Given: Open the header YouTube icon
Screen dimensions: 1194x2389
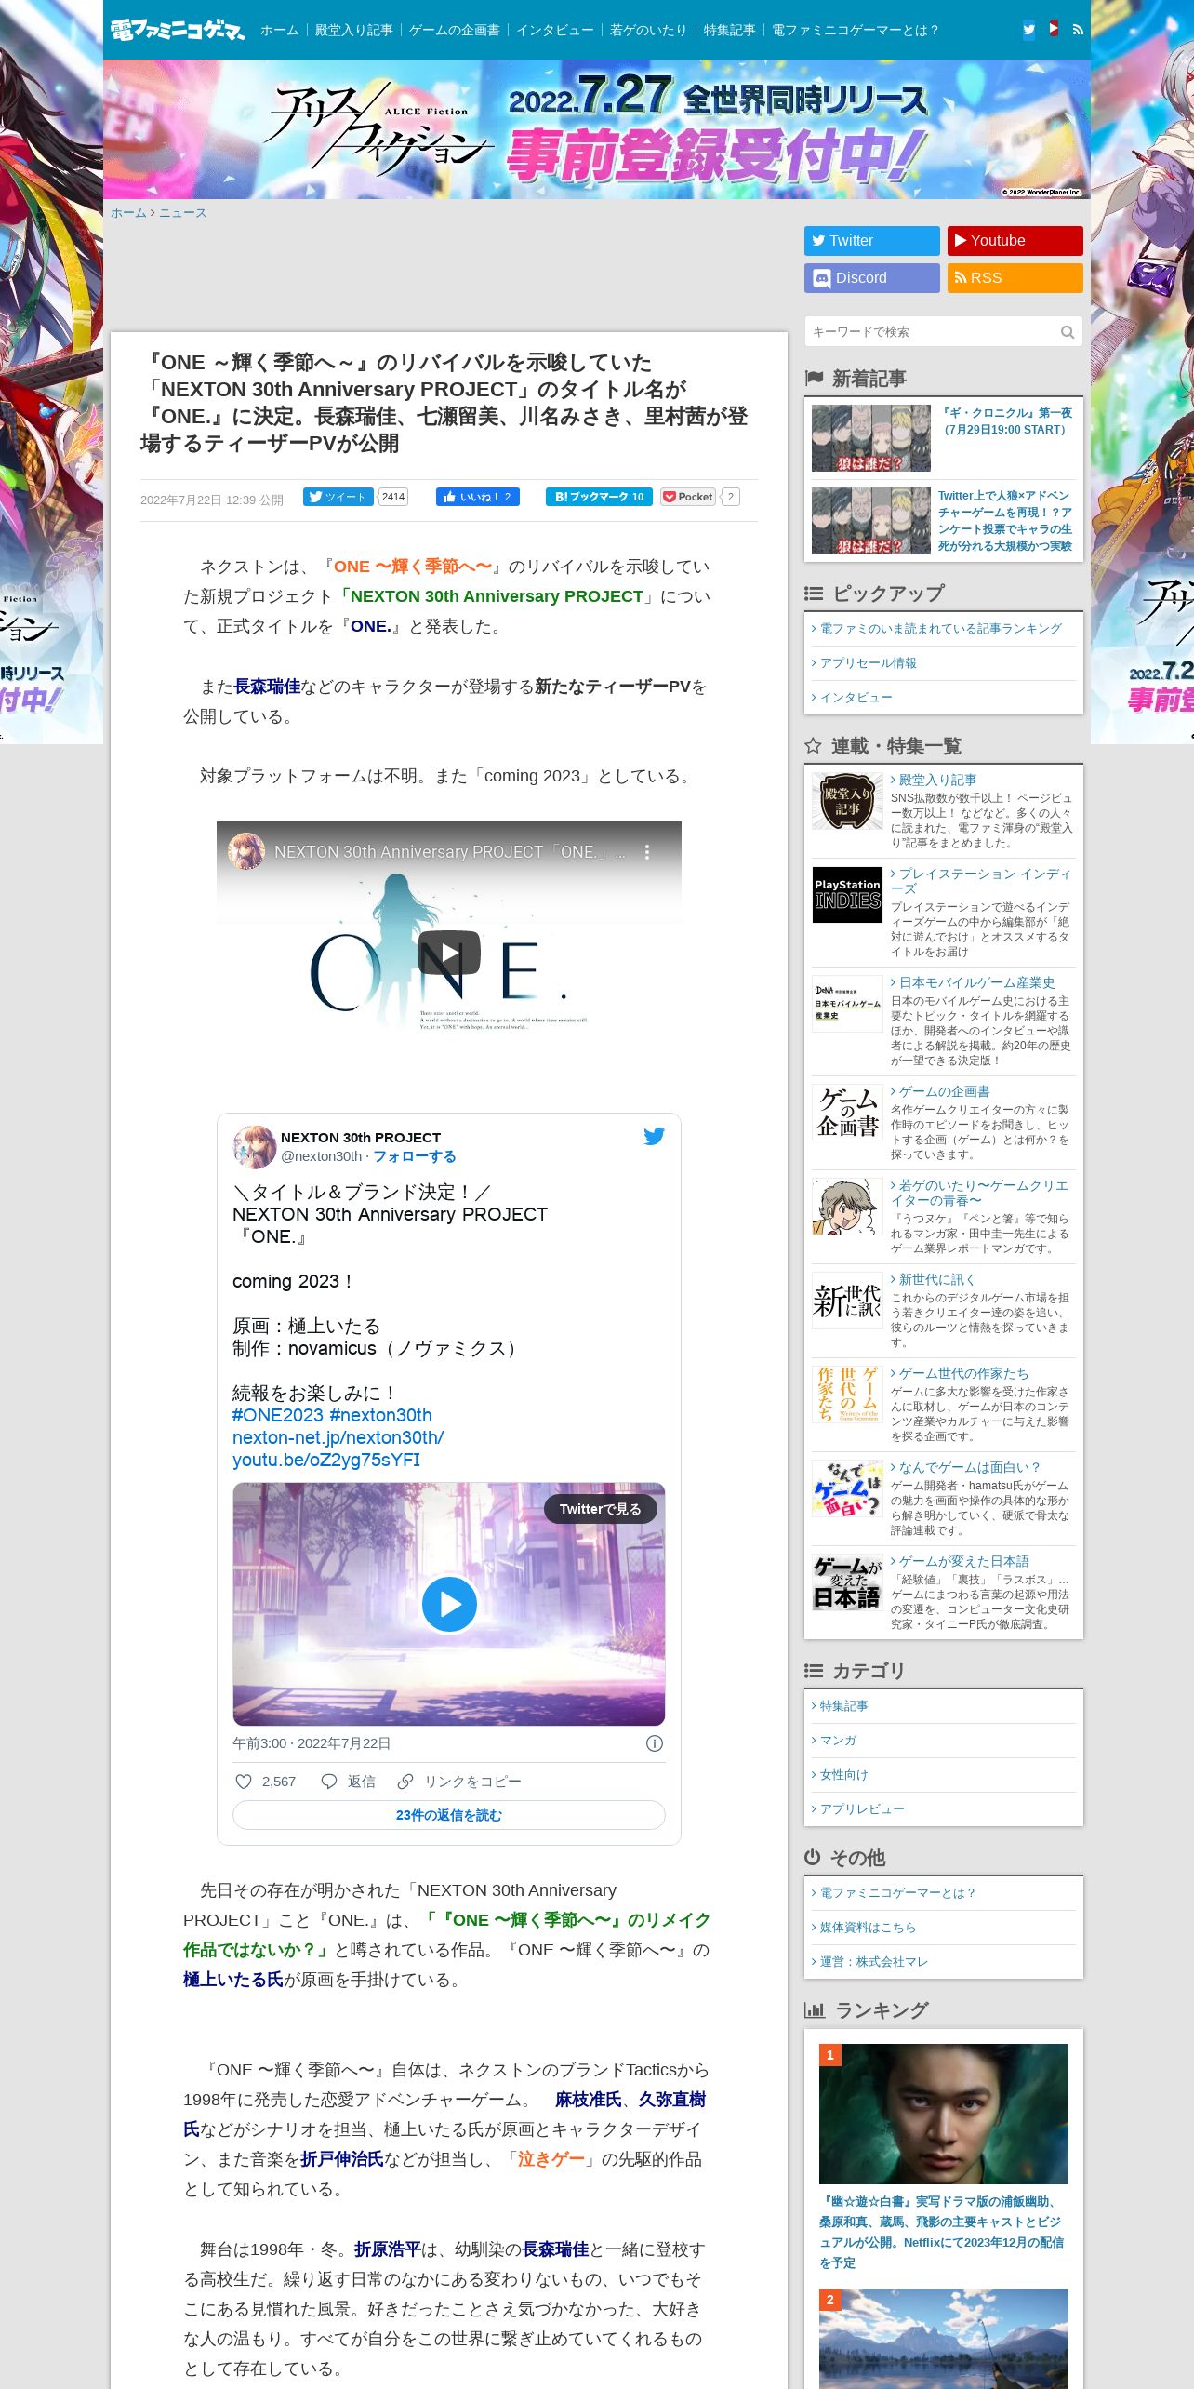Looking at the screenshot, I should (1054, 29).
